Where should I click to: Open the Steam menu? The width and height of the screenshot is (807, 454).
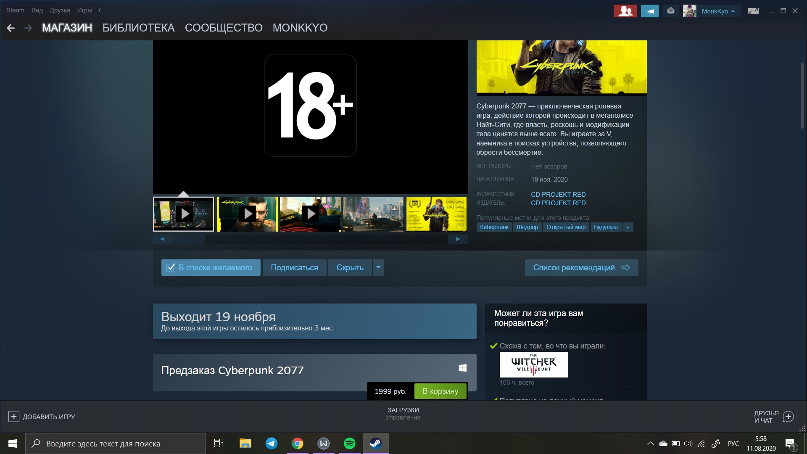15,10
